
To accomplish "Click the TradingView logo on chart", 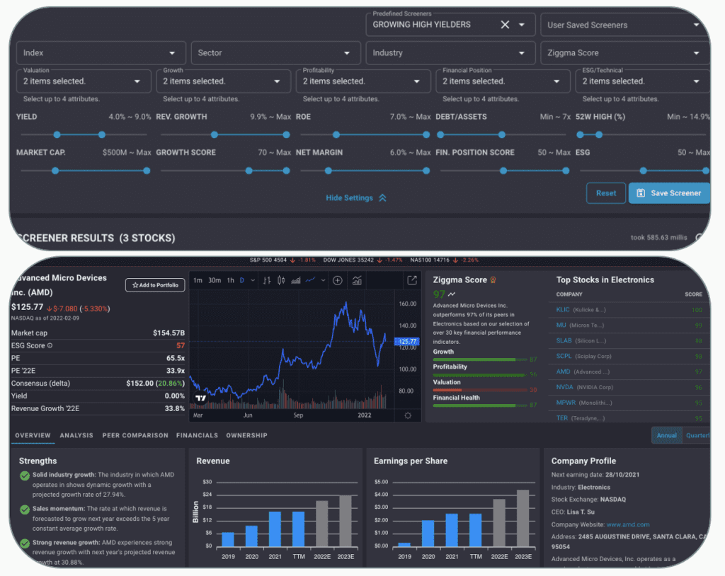I will coord(200,398).
